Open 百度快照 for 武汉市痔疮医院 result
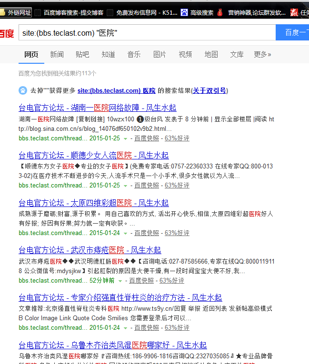The image size is (309, 364). 141,281
